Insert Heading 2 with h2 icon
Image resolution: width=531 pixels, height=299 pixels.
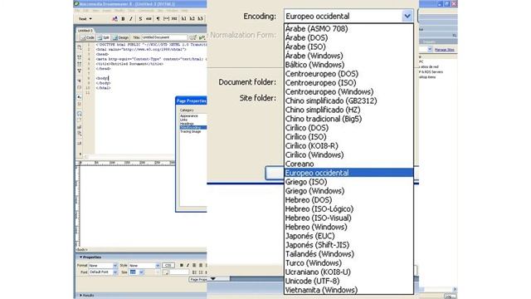click(x=192, y=19)
